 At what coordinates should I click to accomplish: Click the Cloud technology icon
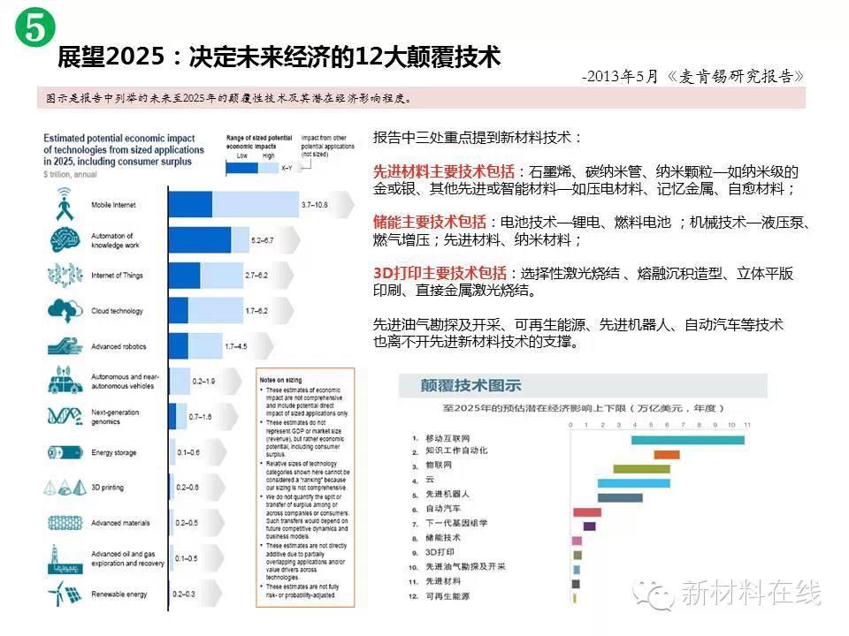[x=65, y=311]
